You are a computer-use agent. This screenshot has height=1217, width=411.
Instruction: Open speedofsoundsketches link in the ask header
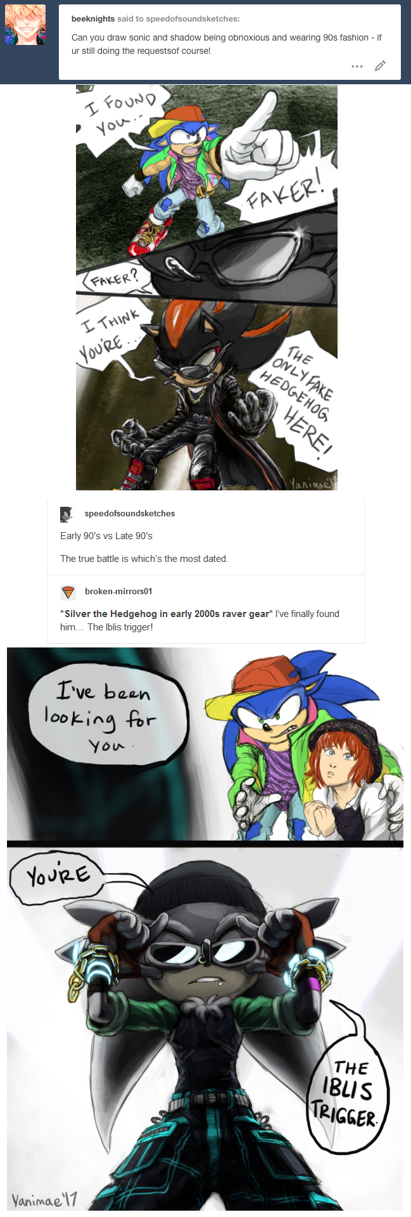click(x=192, y=19)
